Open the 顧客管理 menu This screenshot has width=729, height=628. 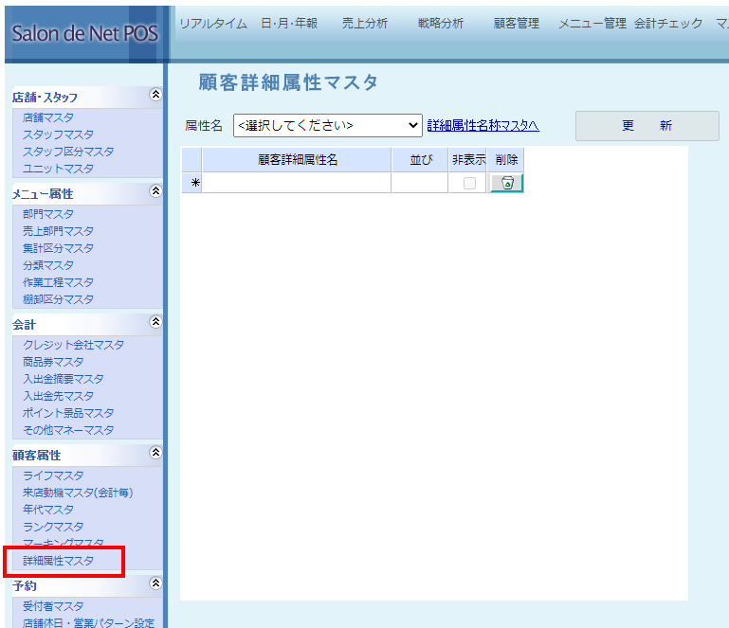click(517, 24)
